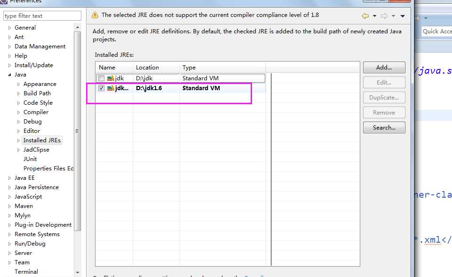This screenshot has width=452, height=277.
Task: Click the back navigation arrow icon
Action: 365,16
